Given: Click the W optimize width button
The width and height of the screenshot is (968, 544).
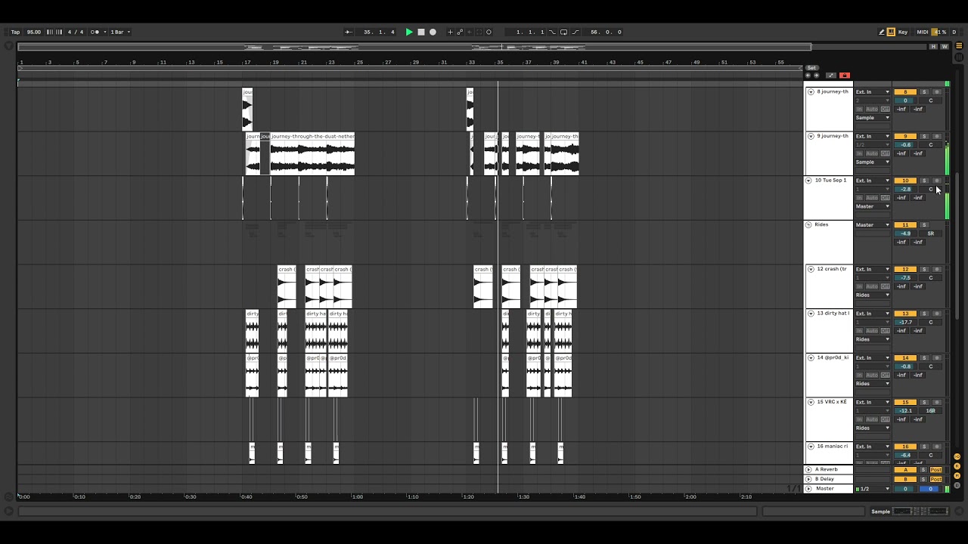Looking at the screenshot, I should pyautogui.click(x=945, y=47).
